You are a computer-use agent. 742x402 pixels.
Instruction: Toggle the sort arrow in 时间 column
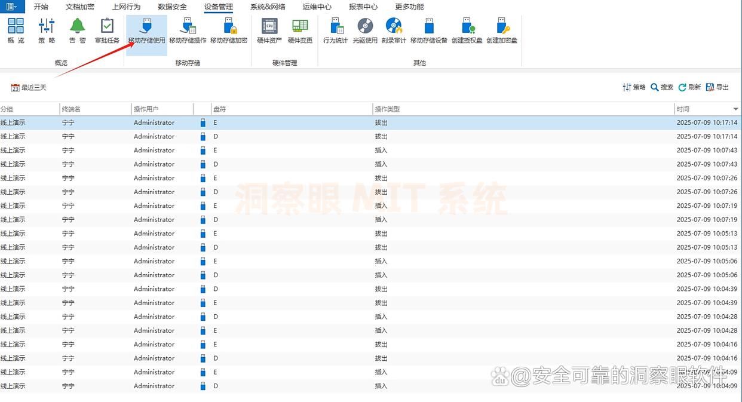(735, 109)
